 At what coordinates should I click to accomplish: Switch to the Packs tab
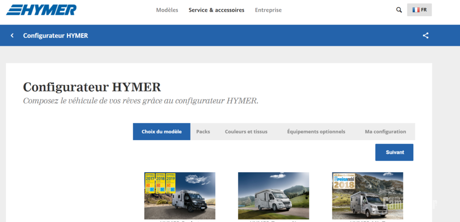(203, 132)
